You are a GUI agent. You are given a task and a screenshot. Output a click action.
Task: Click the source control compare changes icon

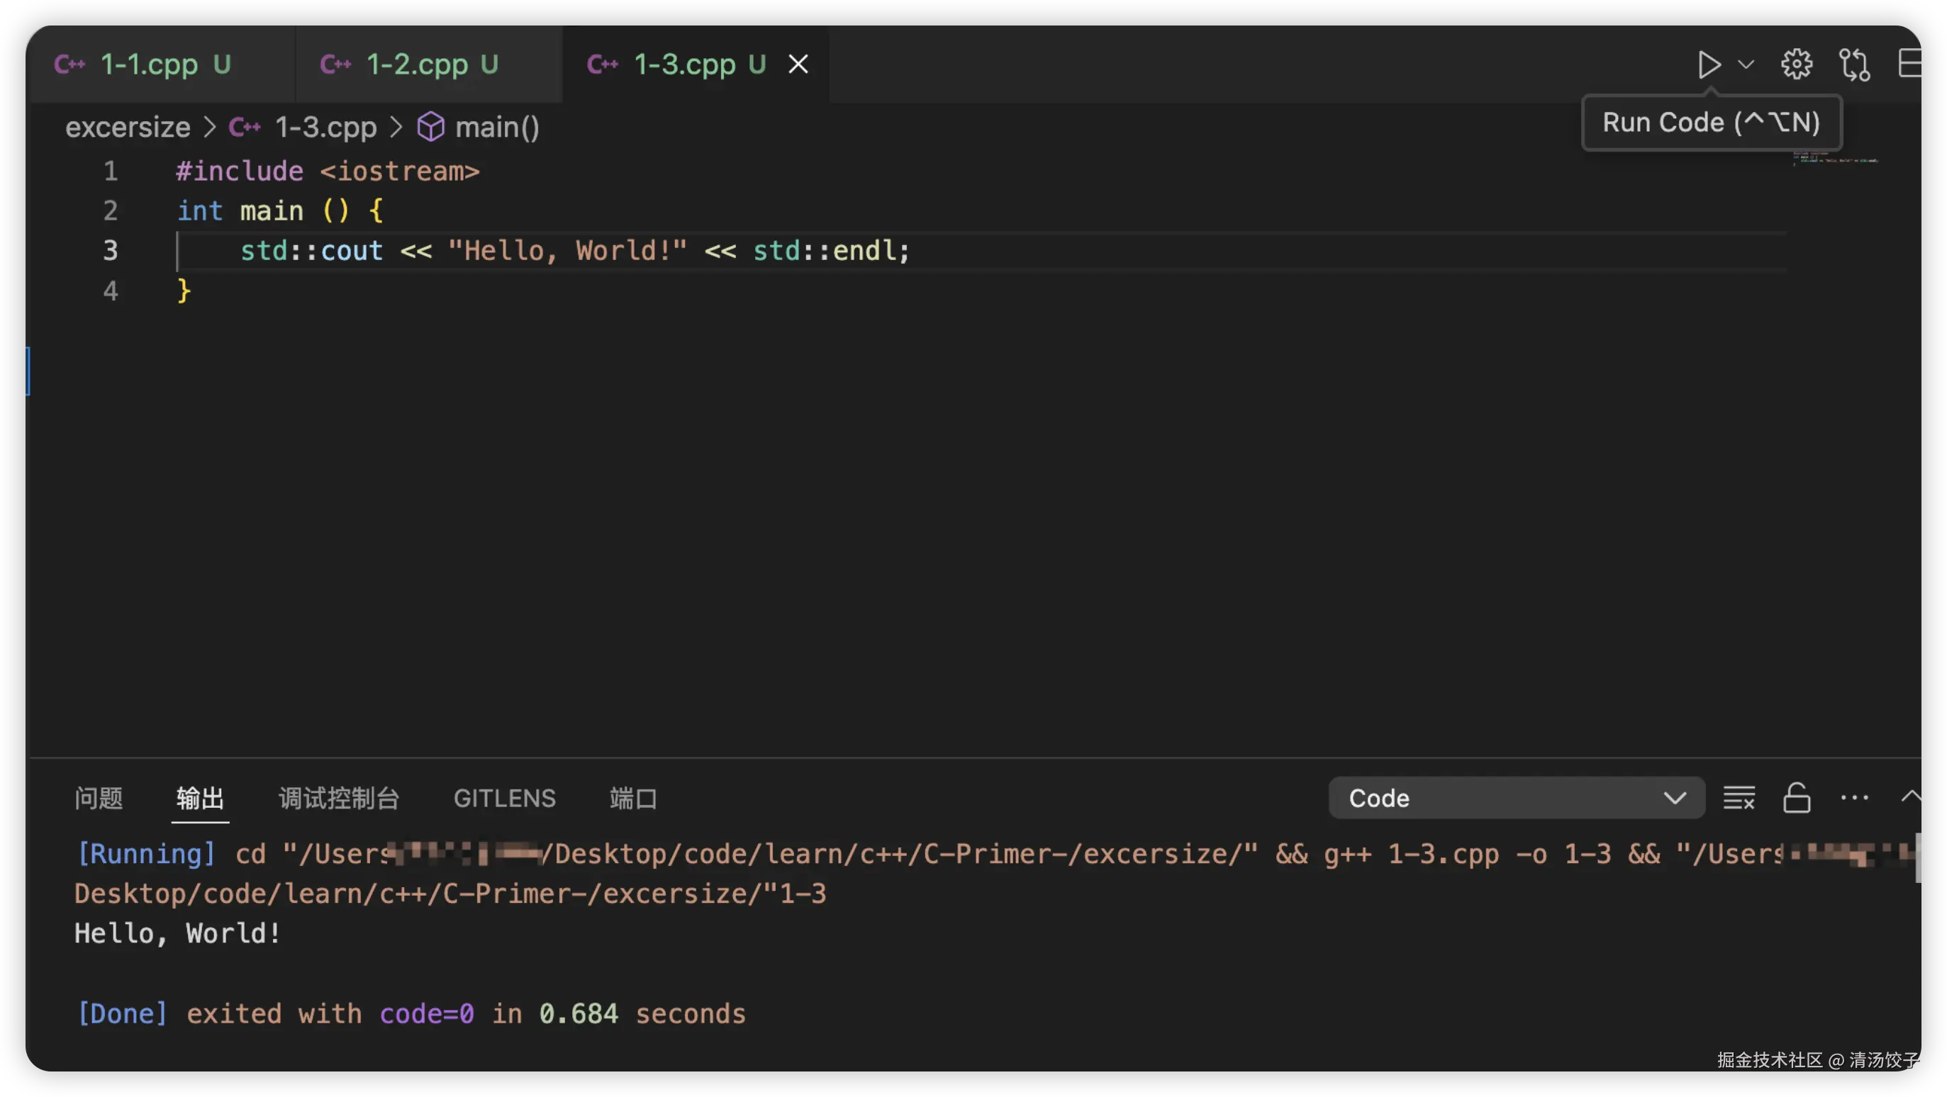click(1854, 64)
